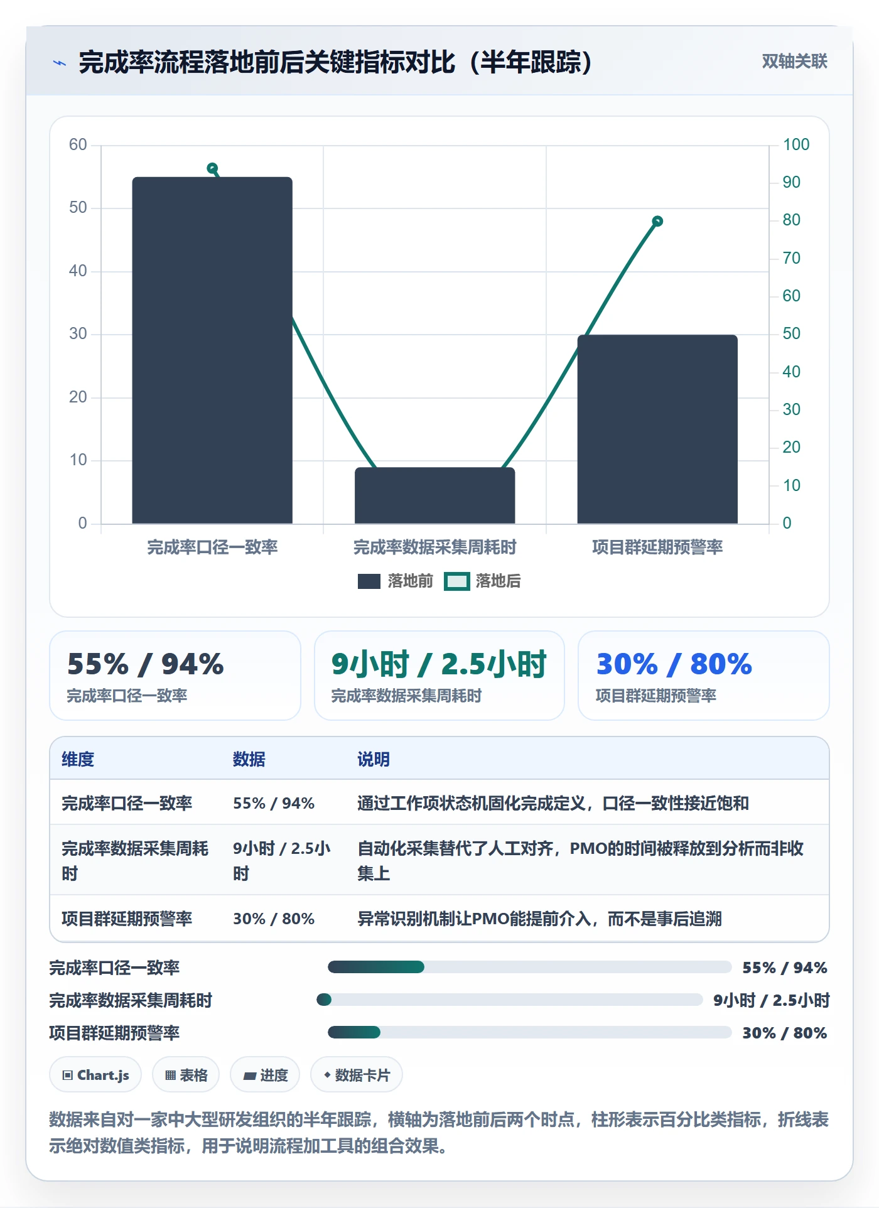Image resolution: width=879 pixels, height=1208 pixels.
Task: Click the 完成率口径一致率 progress bar
Action: 530,967
